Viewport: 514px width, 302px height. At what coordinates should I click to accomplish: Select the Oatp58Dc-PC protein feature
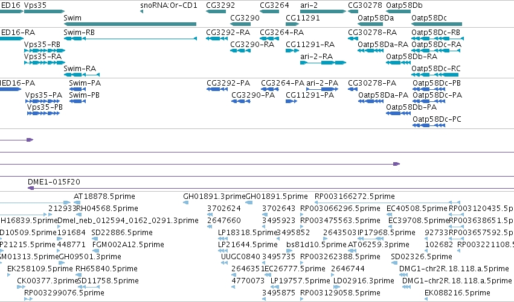click(429, 125)
